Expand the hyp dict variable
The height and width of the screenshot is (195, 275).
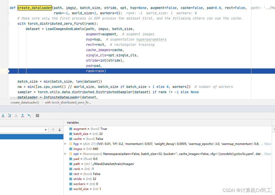[x=65, y=144]
